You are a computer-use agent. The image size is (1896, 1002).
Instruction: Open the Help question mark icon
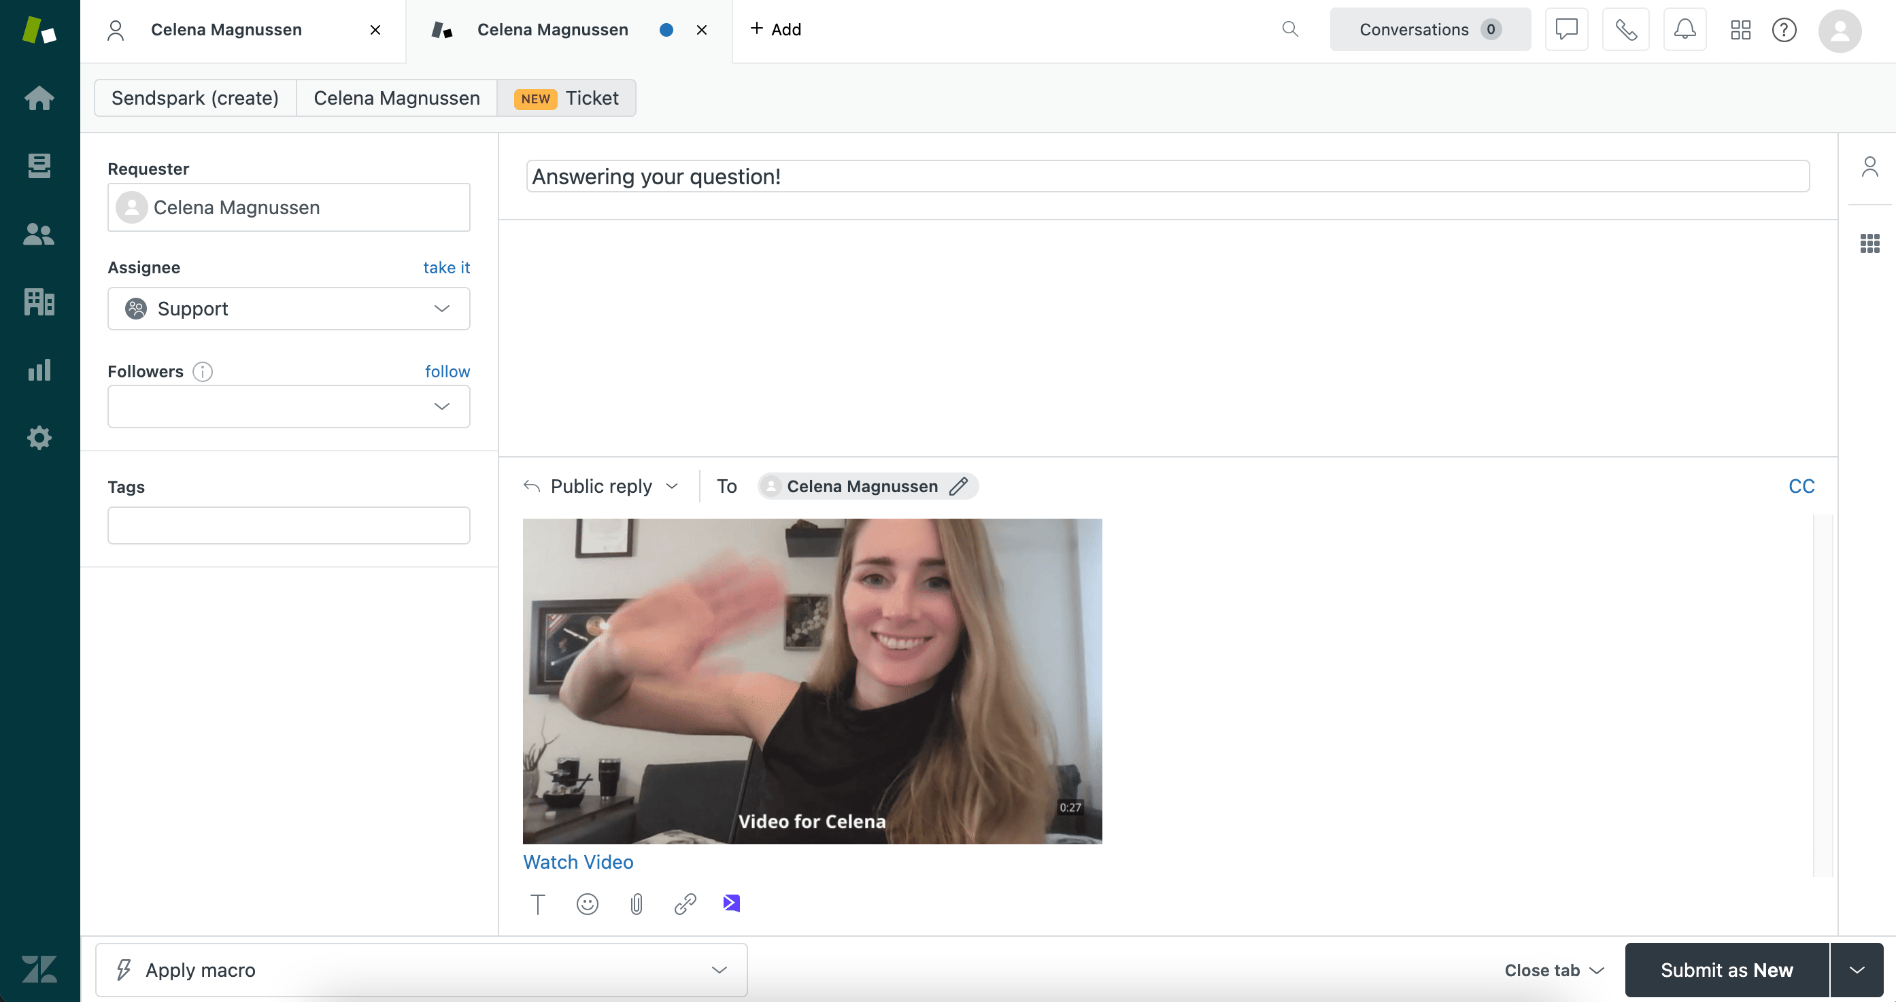pos(1784,29)
